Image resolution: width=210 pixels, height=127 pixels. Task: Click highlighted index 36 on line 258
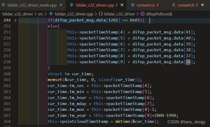coord(188,62)
